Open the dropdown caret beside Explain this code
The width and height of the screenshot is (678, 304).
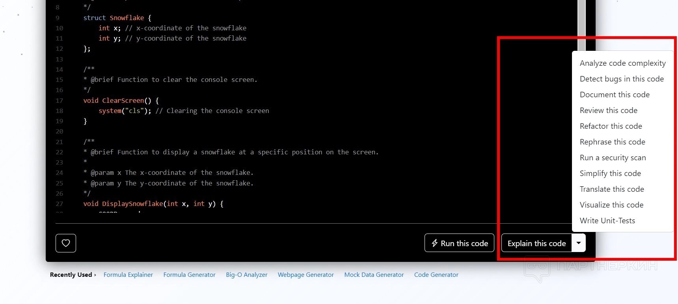(x=579, y=243)
